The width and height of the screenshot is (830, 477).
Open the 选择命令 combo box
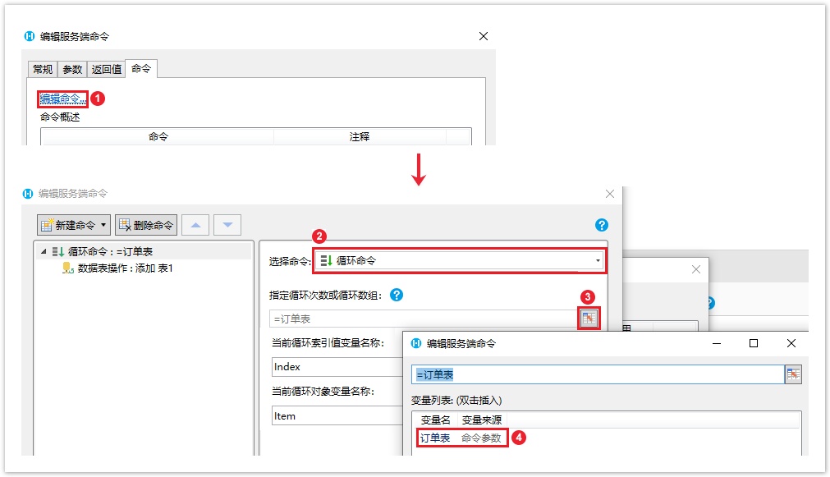click(460, 261)
